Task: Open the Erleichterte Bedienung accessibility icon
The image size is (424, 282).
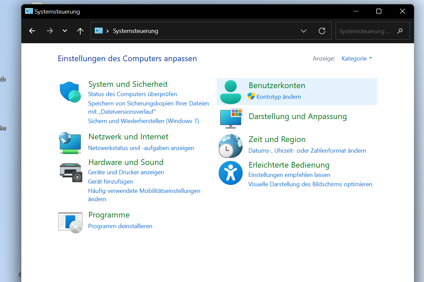Action: pos(230,173)
